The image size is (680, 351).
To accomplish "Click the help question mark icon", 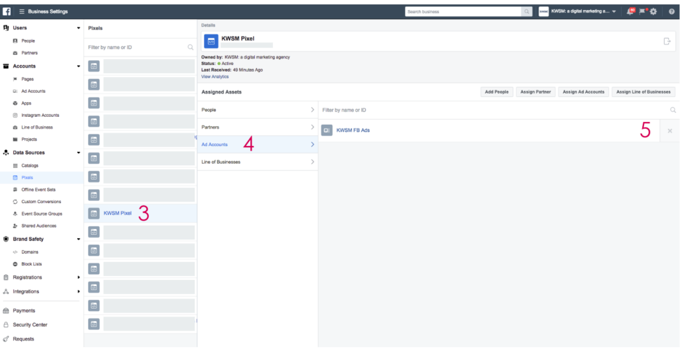I will point(671,11).
